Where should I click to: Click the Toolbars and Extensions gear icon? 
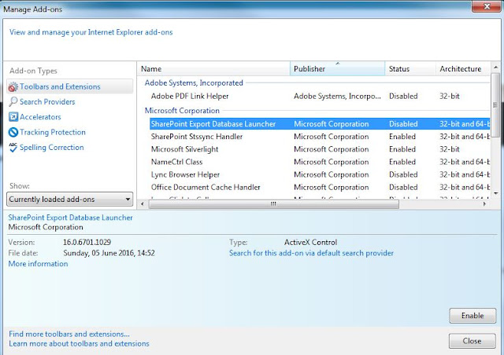coord(13,86)
